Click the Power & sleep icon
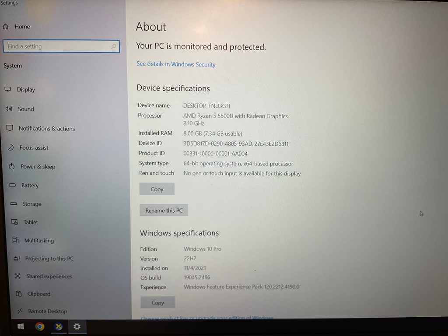The height and width of the screenshot is (336, 448). 12,166
